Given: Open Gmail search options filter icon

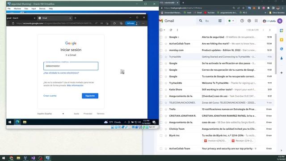Looking at the screenshot, I should click(x=220, y=21).
